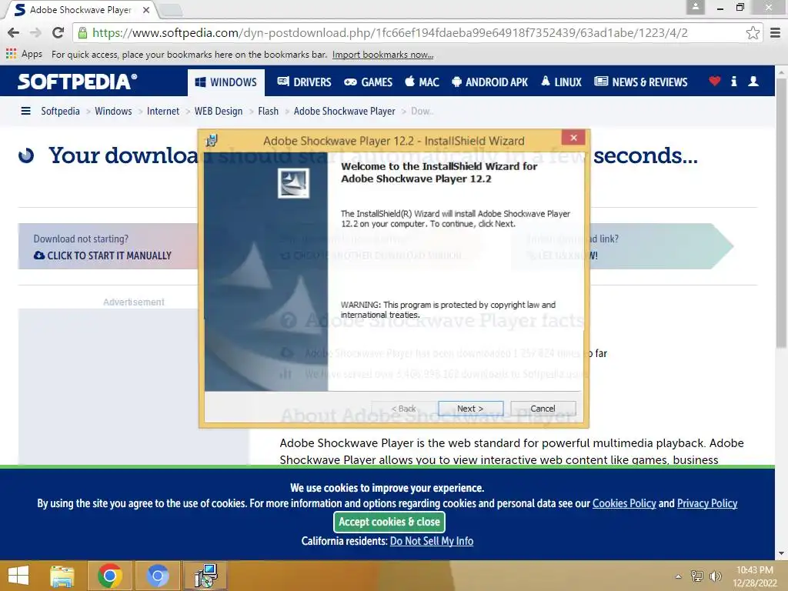The height and width of the screenshot is (591, 788).
Task: Click Softpedia breadcrumb link
Action: click(60, 111)
